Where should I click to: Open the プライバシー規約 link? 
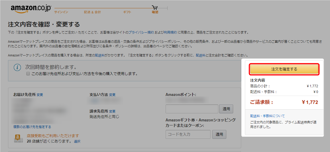(141, 32)
